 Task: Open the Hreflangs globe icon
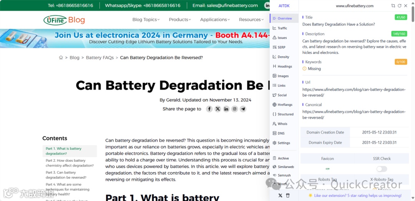274,104
